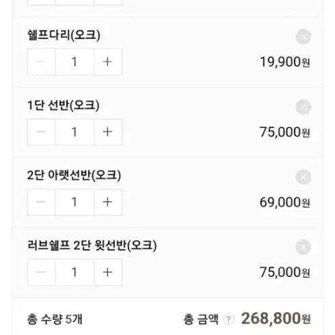Viewport: 335px width, 335px height.
Task: Edit the quantity field for 2단 아랫선반(오크)
Action: pyautogui.click(x=75, y=202)
